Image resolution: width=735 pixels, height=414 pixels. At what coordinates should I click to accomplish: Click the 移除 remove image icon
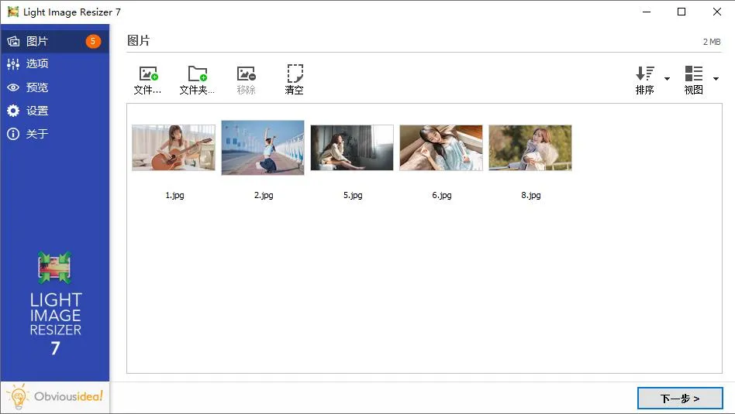coord(246,74)
